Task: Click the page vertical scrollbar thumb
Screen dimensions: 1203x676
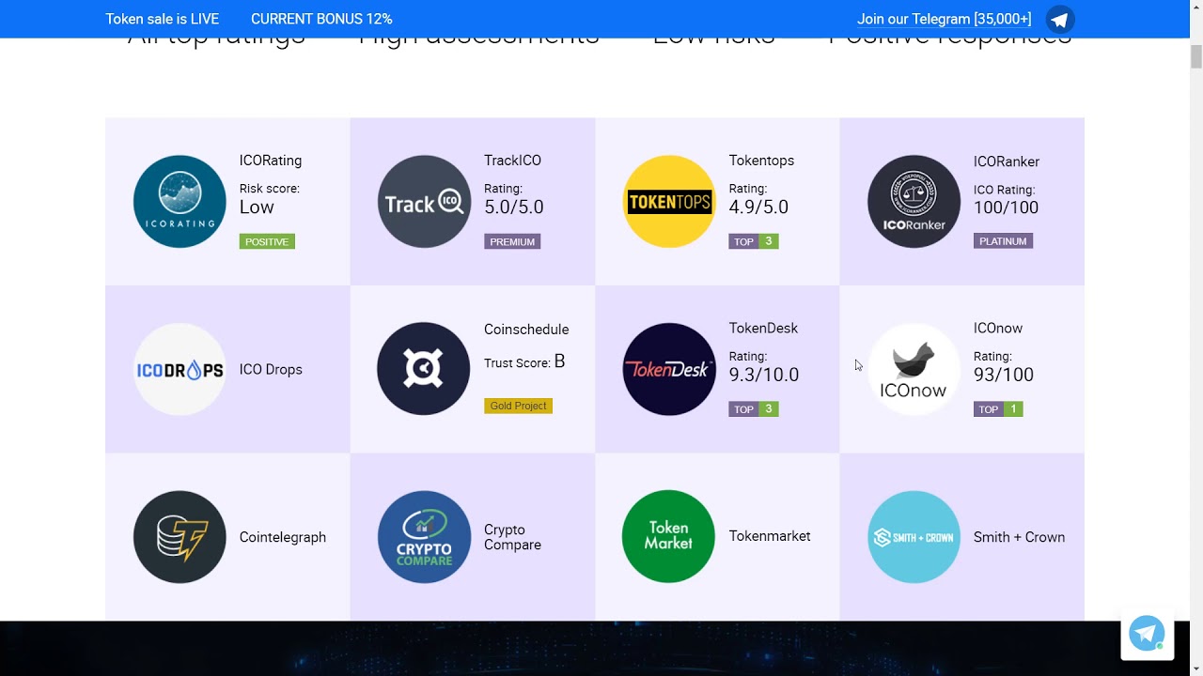Action: (1195, 56)
